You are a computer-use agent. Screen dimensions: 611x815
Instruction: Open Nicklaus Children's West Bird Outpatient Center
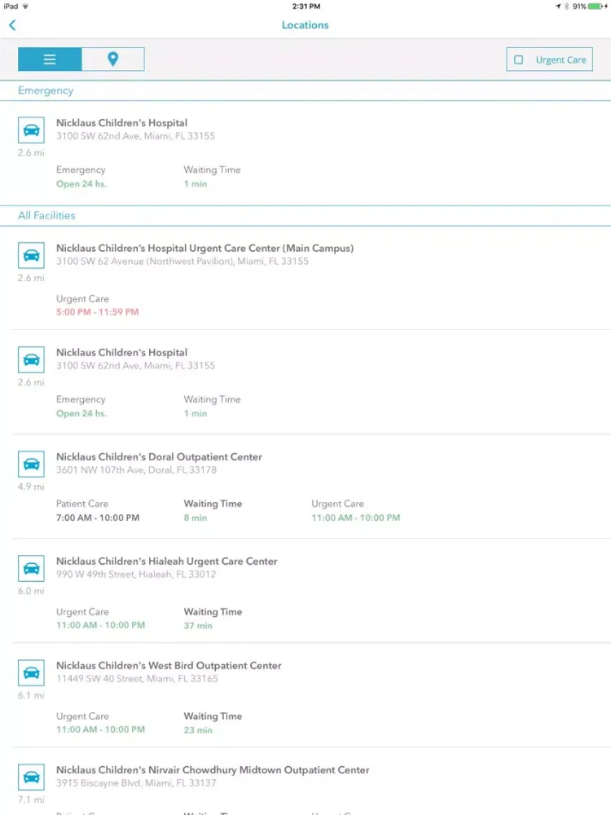click(169, 666)
